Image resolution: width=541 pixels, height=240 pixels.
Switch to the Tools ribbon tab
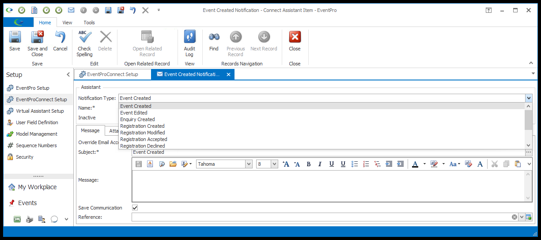click(x=89, y=23)
